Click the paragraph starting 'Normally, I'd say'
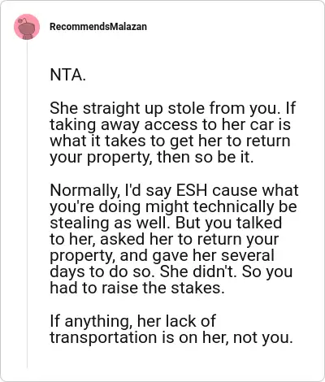This screenshot has width=325, height=382. 174,239
